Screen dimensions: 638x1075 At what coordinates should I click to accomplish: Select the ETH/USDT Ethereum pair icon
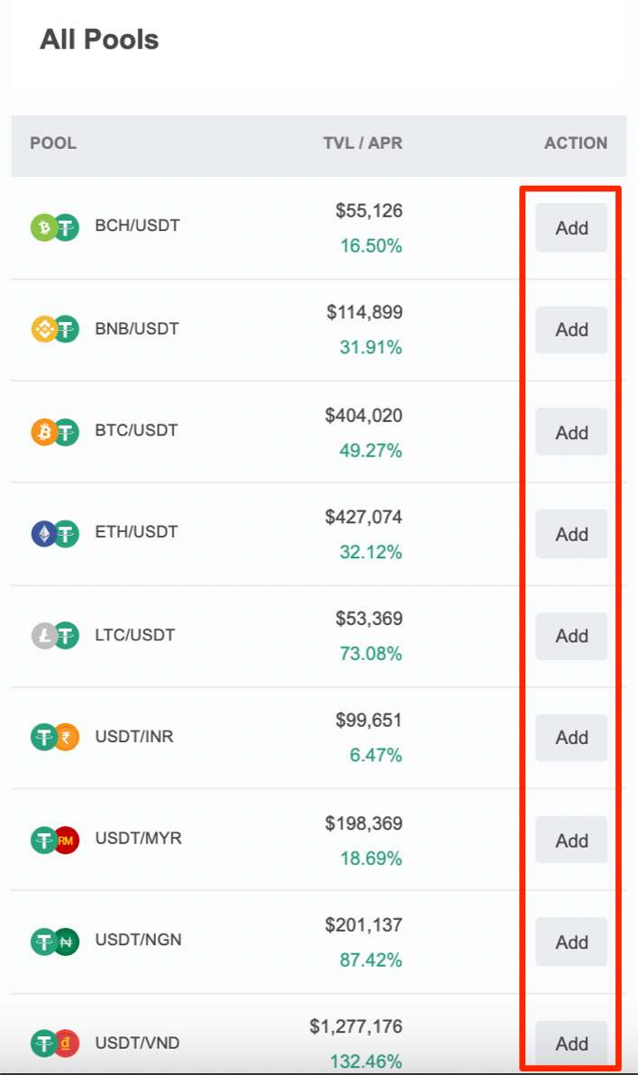tap(55, 533)
